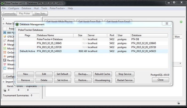Click the 888 Poker site icon
187x108 pixels.
(x=5, y=33)
